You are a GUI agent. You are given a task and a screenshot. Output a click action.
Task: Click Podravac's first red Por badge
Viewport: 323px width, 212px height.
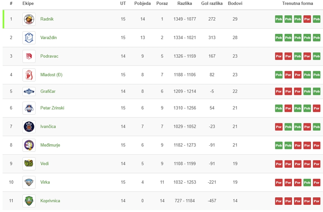tap(279, 56)
